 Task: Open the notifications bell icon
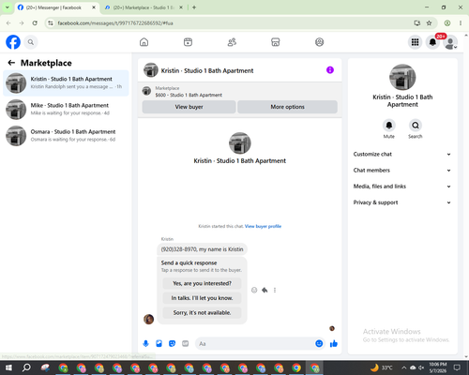coord(432,42)
